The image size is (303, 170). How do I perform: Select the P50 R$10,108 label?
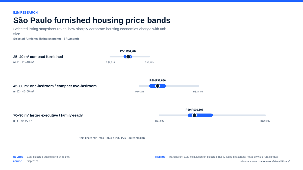pyautogui.click(x=194, y=110)
